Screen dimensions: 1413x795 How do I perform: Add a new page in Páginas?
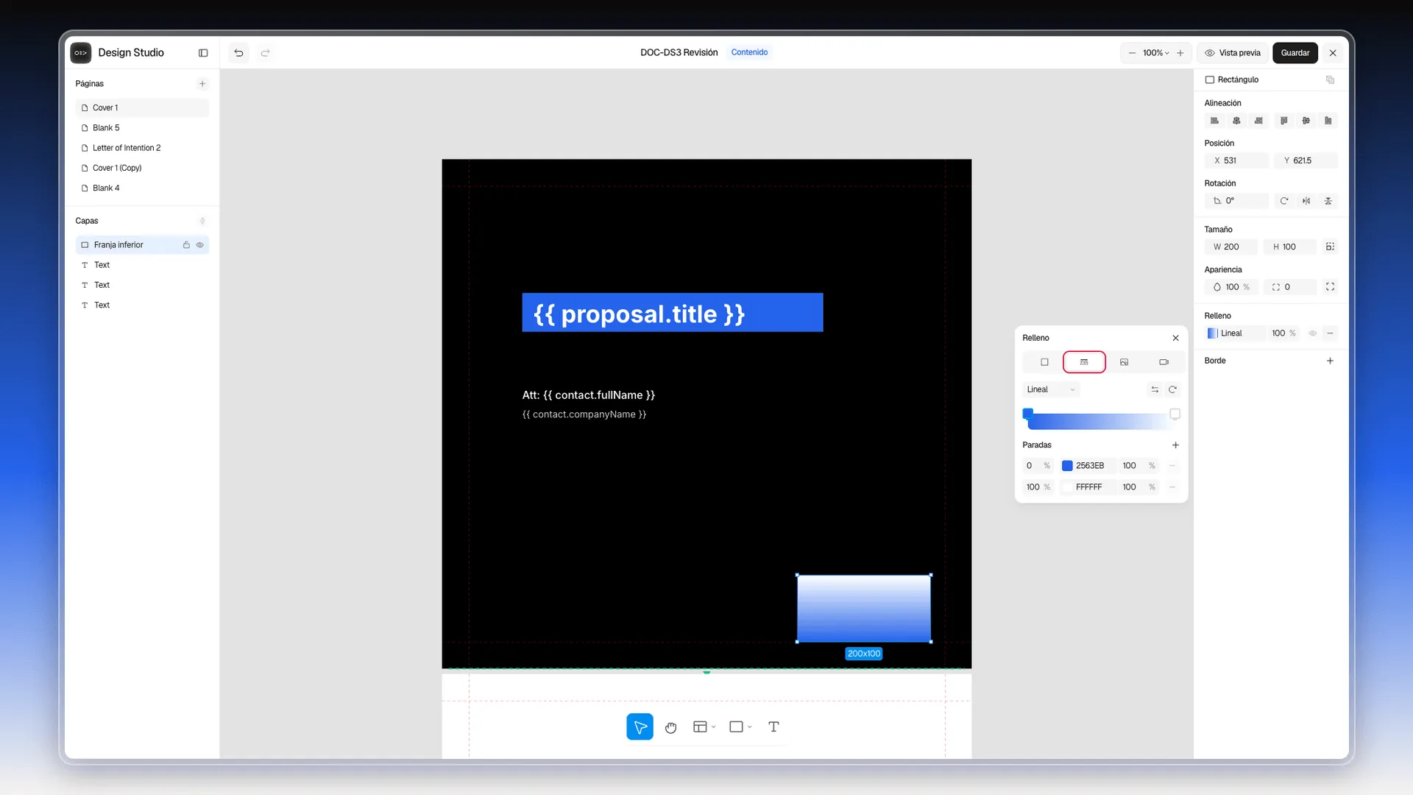click(202, 84)
